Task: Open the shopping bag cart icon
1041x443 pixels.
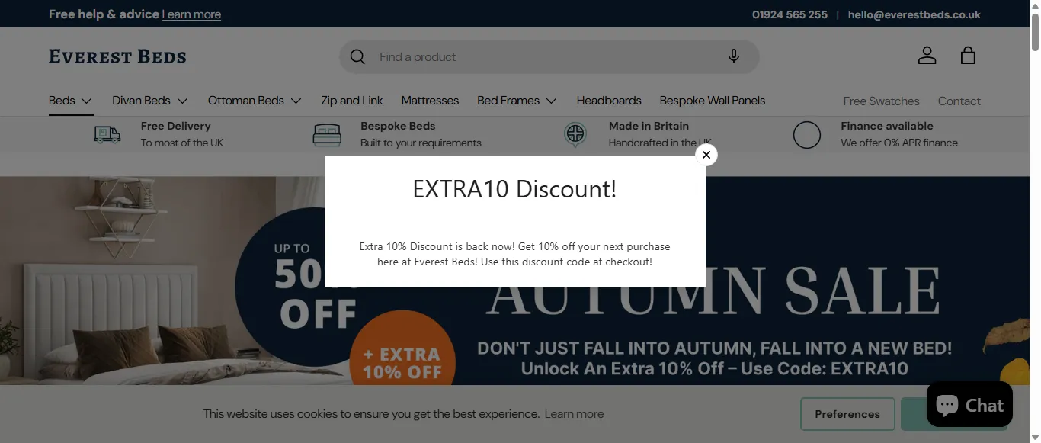Action: tap(968, 56)
